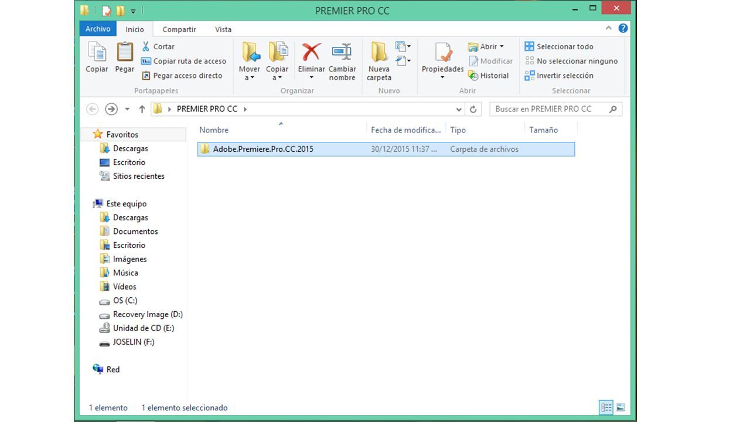Open the OS (C:) drive

(x=125, y=301)
